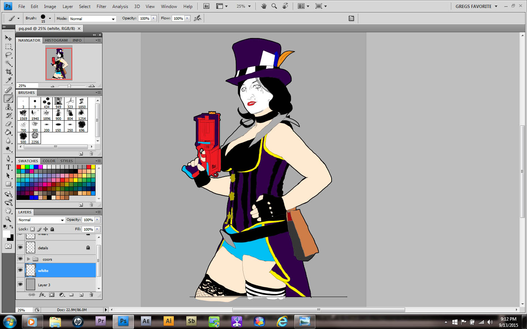Viewport: 527px width, 329px height.
Task: Open the Filter menu
Action: tap(101, 6)
